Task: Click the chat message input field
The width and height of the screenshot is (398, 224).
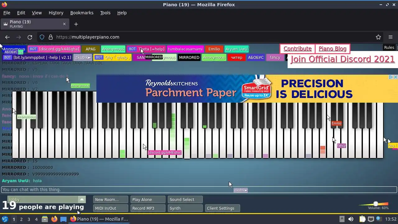Action: pyautogui.click(x=199, y=189)
